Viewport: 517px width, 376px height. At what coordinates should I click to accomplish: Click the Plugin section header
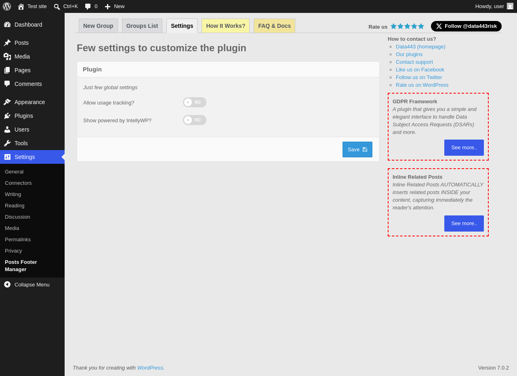pyautogui.click(x=92, y=69)
